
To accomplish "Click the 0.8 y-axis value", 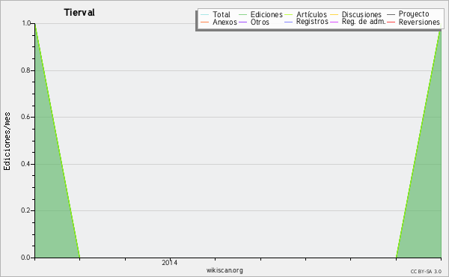I will pos(25,70).
